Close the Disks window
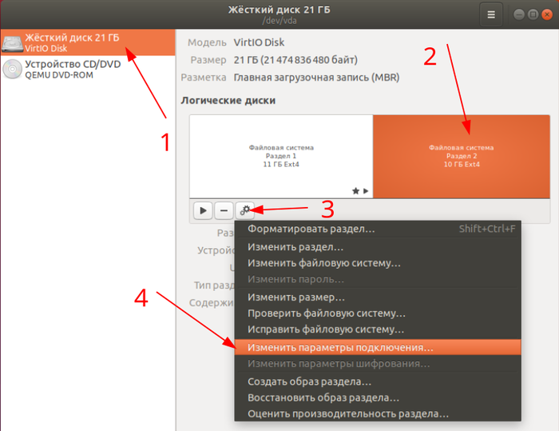The height and width of the screenshot is (431, 559). click(547, 14)
